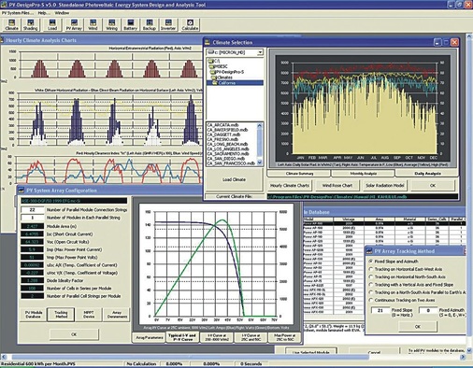The width and height of the screenshot is (473, 368).
Task: Open the Wiring toolbar button
Action: 111,24
